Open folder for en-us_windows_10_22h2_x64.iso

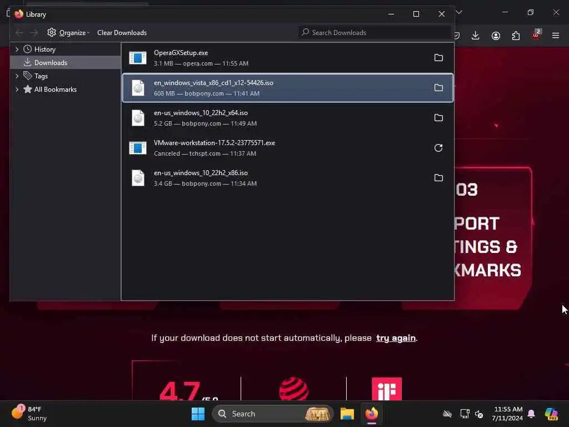(438, 118)
